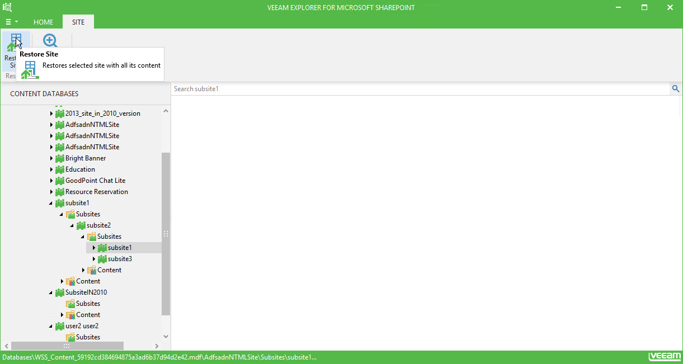Screen dimensions: 683x364
Task: Click the GoodPoint Chat Lite site icon
Action: (60, 181)
